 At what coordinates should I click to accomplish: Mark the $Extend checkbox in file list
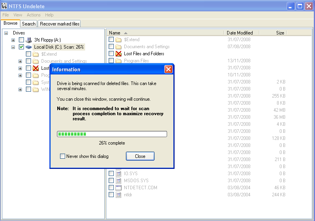pyautogui.click(x=111, y=39)
